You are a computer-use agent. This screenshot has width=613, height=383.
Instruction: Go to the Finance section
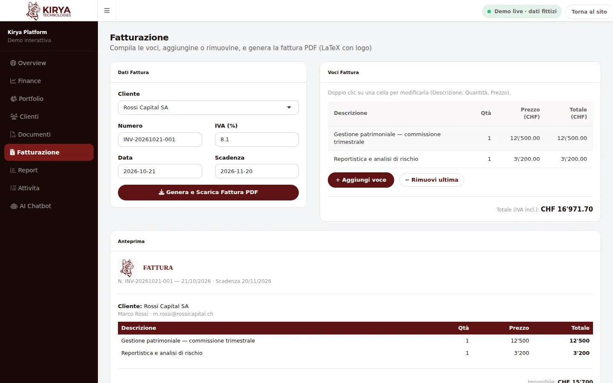click(49, 81)
